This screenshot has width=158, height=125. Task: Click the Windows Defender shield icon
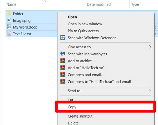(x=63, y=38)
